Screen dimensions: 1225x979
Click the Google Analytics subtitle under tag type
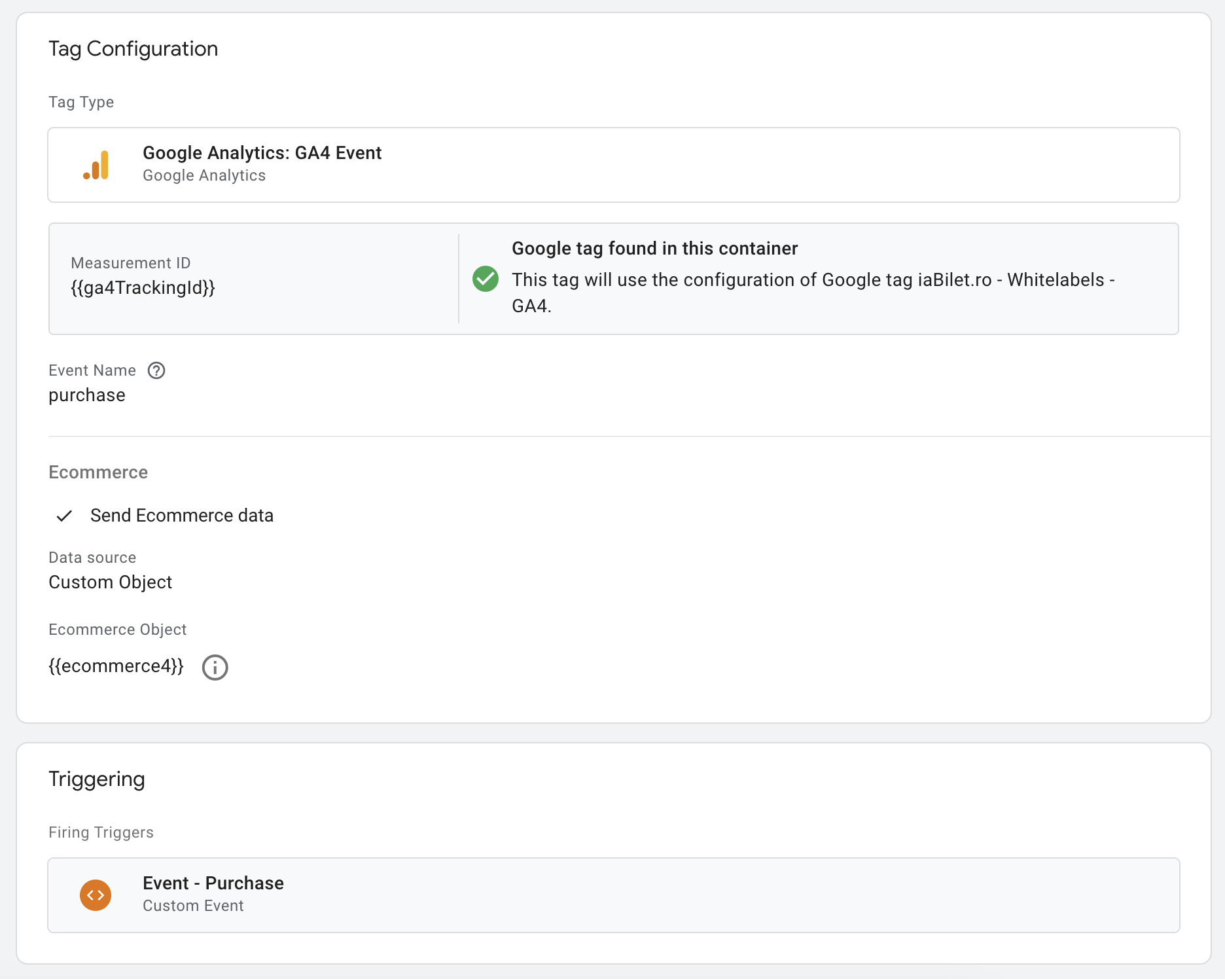(204, 175)
